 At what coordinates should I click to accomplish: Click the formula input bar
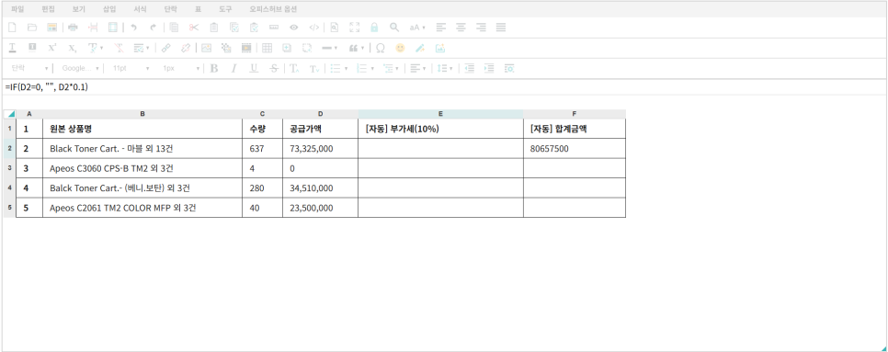click(x=443, y=87)
